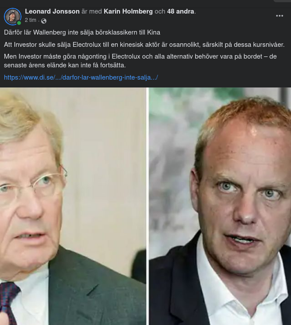Viewport: 291px width, 325px height.
Task: Open Leonard Jonsson's profile name link
Action: (x=52, y=11)
